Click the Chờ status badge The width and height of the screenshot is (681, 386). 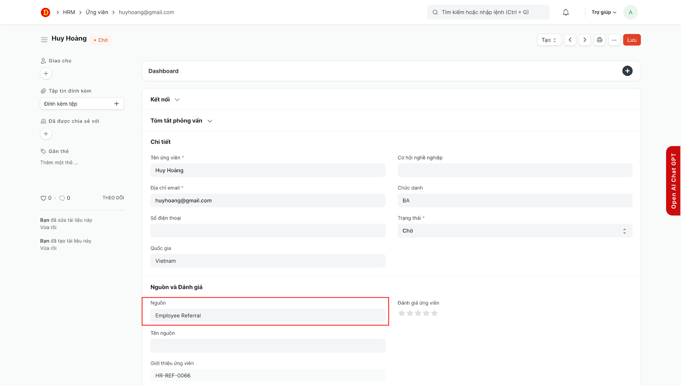coord(101,40)
